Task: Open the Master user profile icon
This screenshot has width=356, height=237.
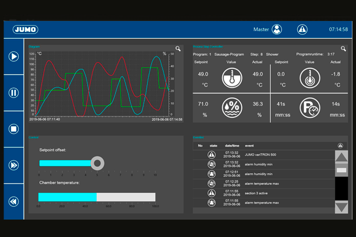Action: pos(277,29)
